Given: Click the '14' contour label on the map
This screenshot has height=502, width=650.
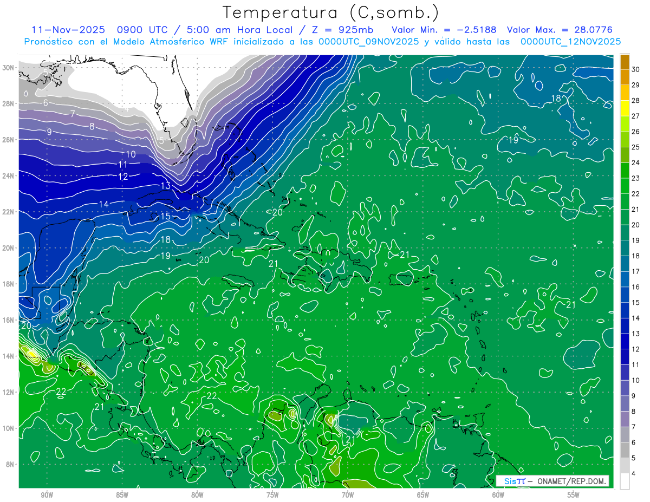Looking at the screenshot, I should tap(103, 204).
